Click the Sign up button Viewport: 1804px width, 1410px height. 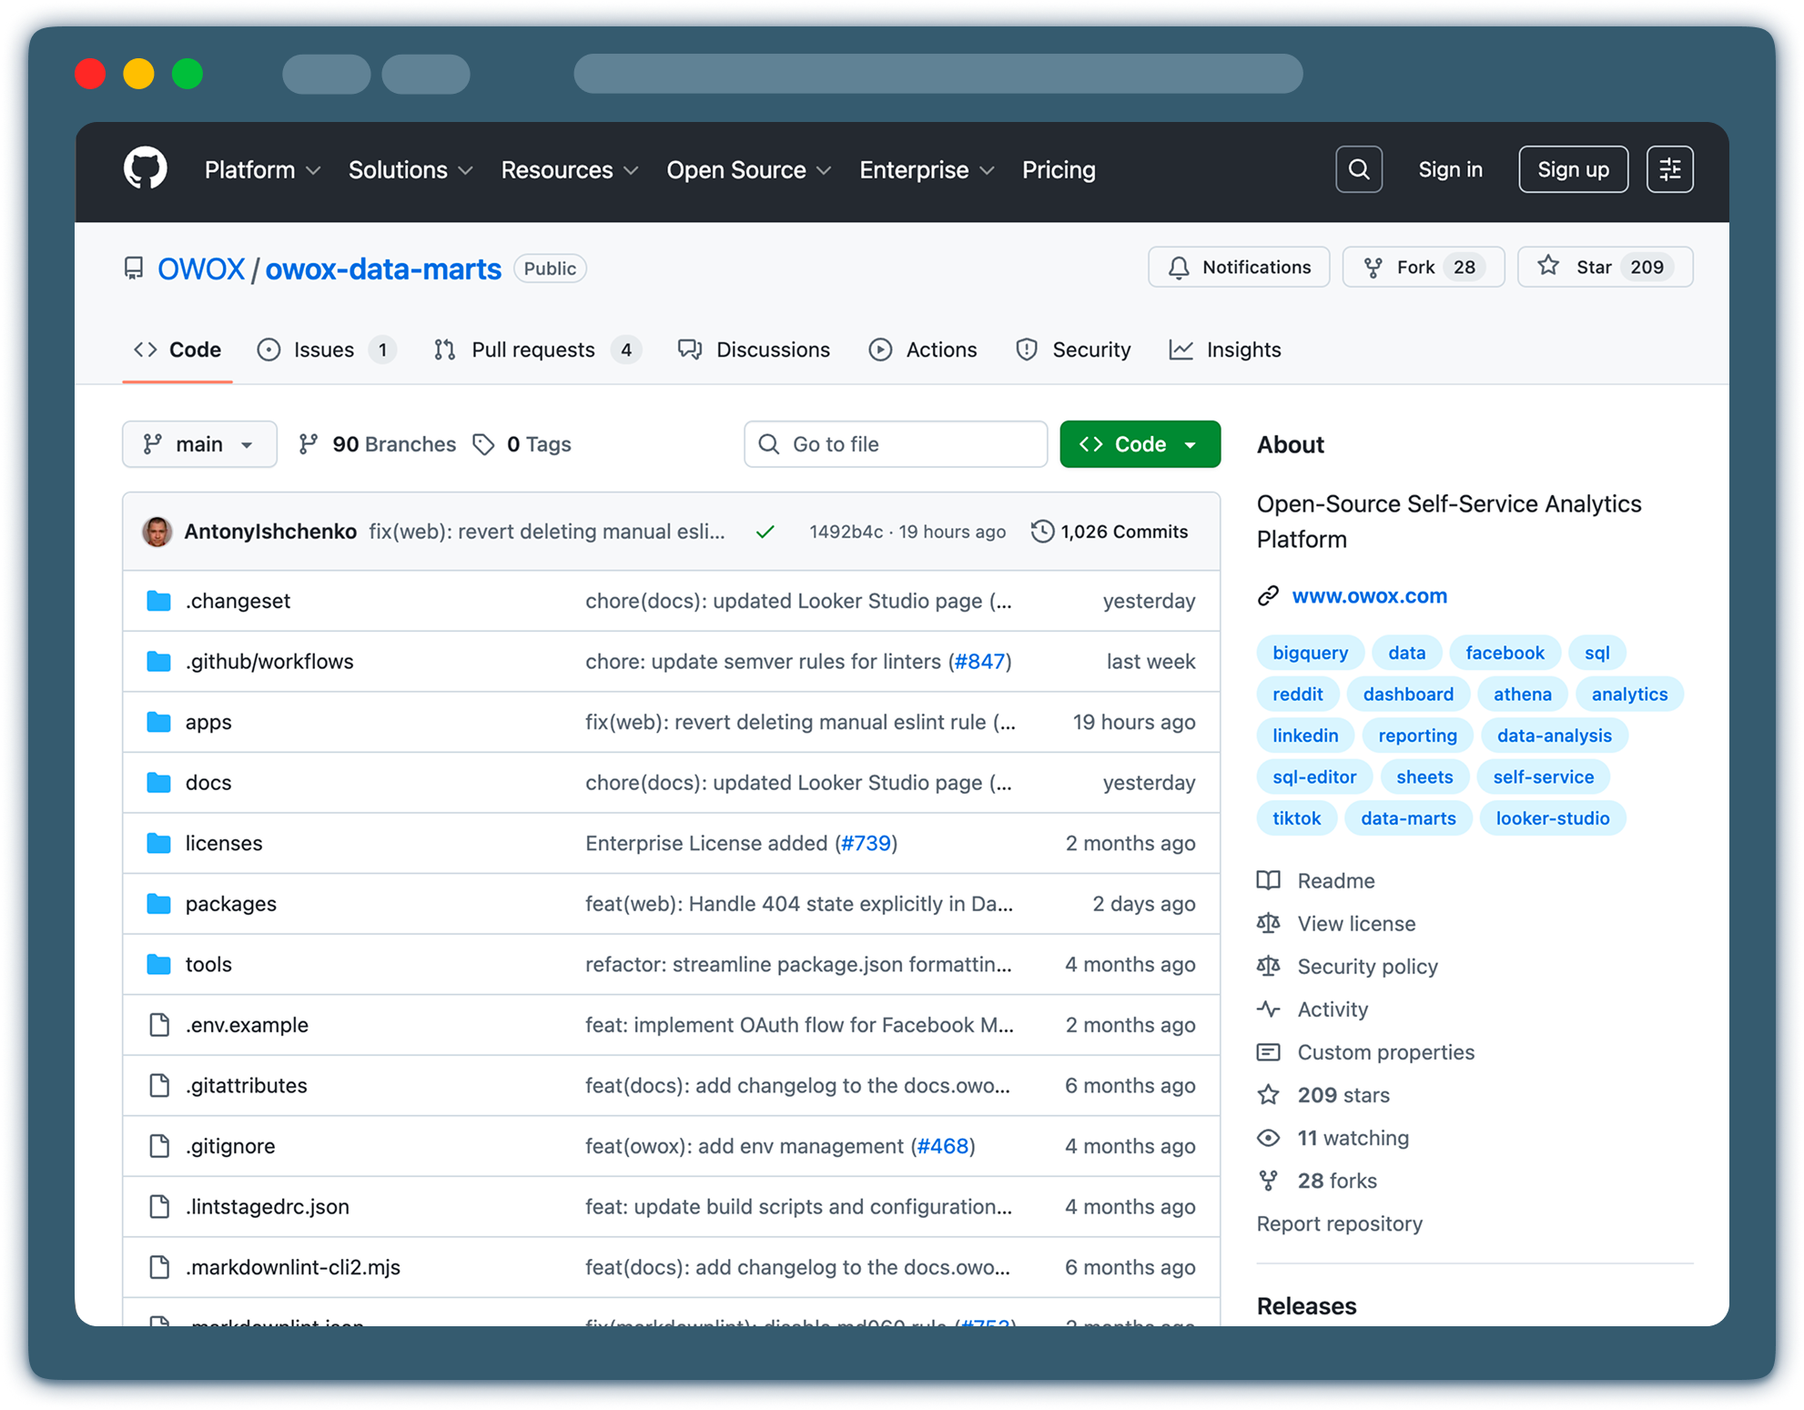coord(1573,169)
